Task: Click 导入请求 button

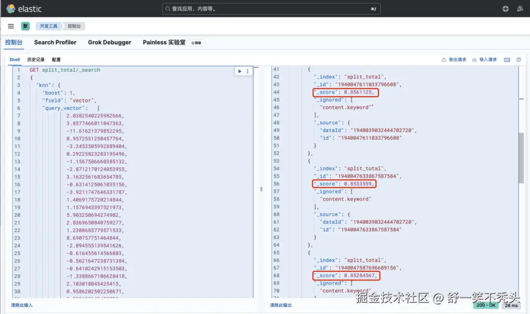Action: pyautogui.click(x=484, y=60)
